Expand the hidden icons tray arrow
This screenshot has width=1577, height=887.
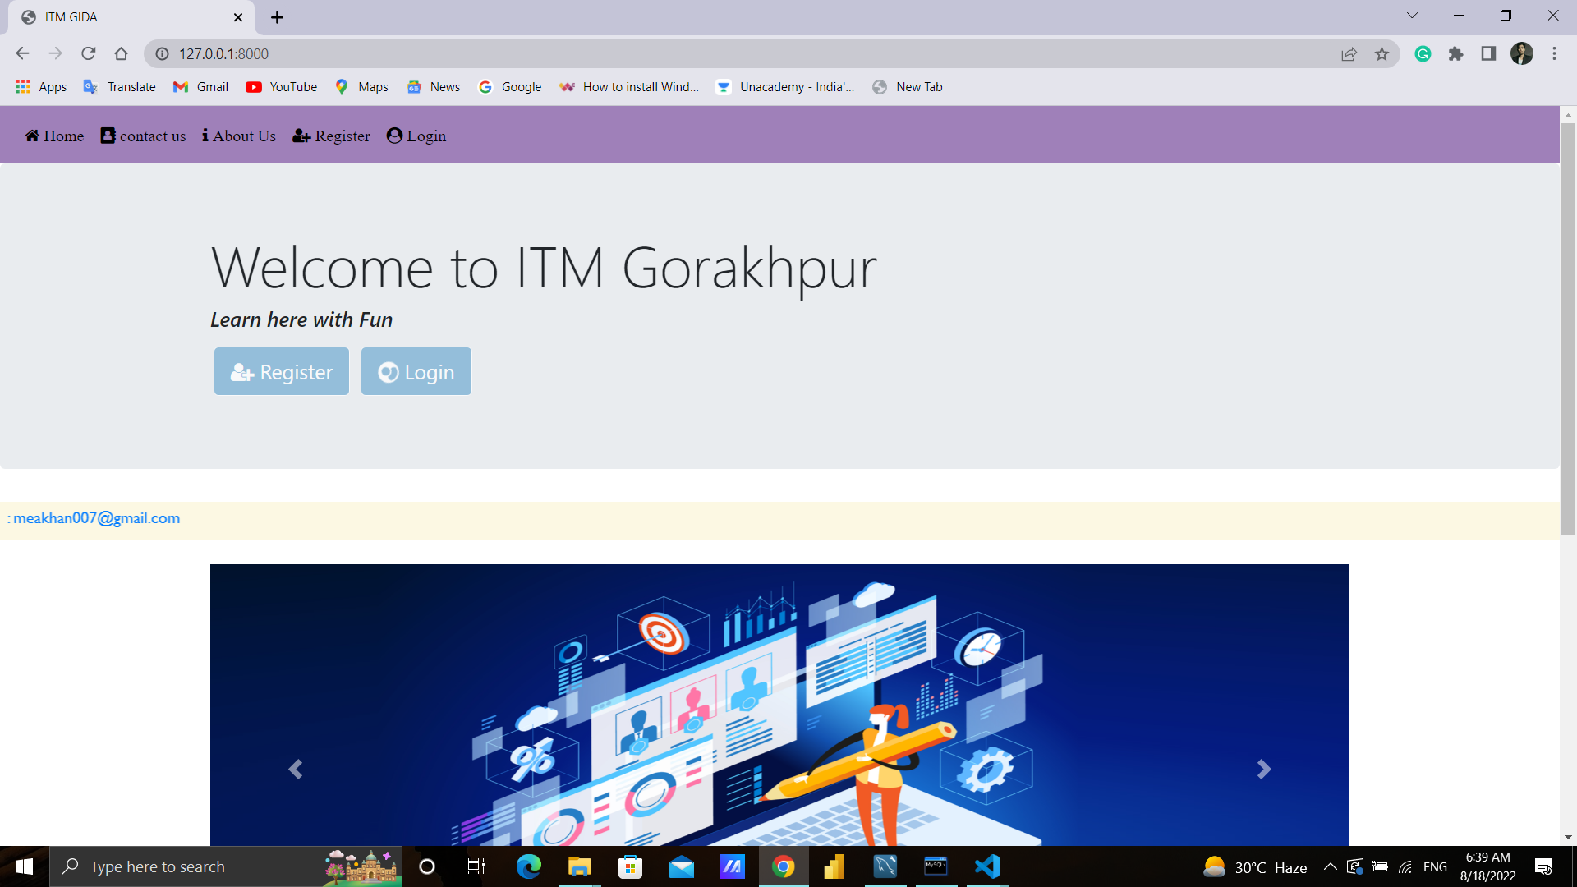(1329, 866)
